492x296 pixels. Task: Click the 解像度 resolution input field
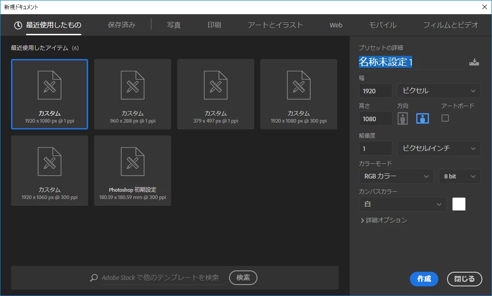(375, 148)
